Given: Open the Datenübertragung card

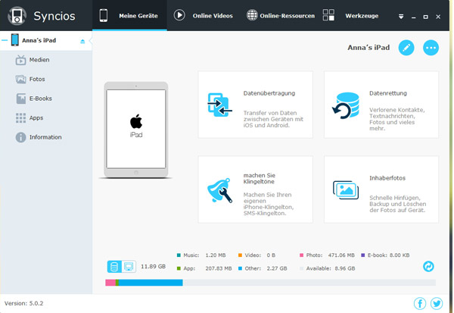Looking at the screenshot, I should (256, 105).
